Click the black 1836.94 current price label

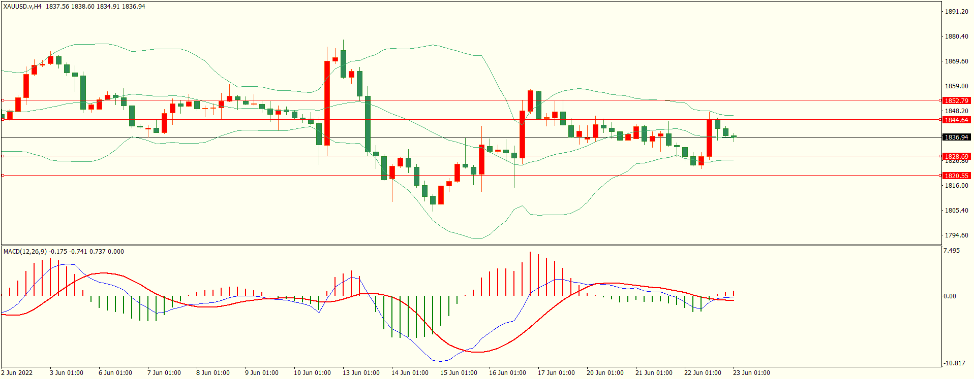956,137
